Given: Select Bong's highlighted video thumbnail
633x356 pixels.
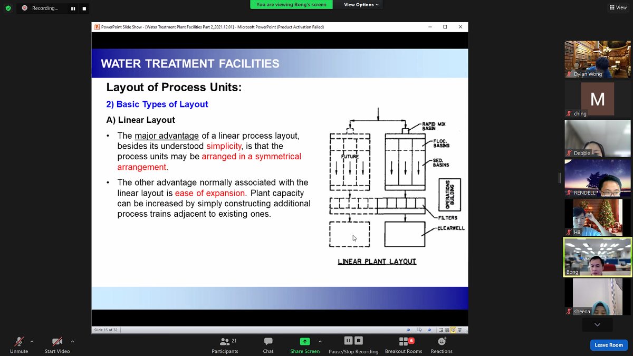Looking at the screenshot, I should 598,257.
